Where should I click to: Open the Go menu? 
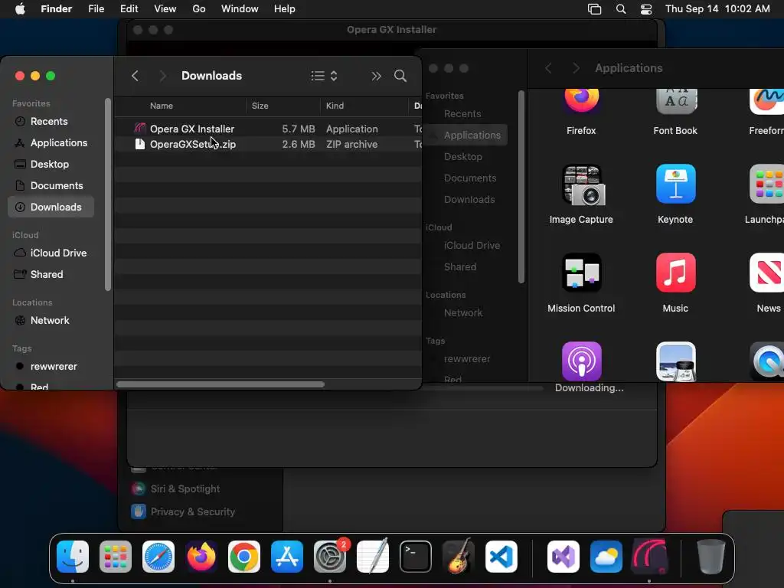[x=199, y=9]
